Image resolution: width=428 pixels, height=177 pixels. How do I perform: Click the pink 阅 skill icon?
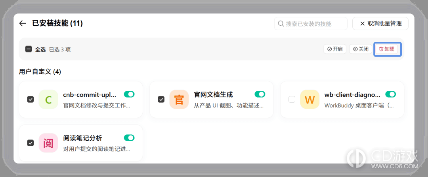pos(48,143)
